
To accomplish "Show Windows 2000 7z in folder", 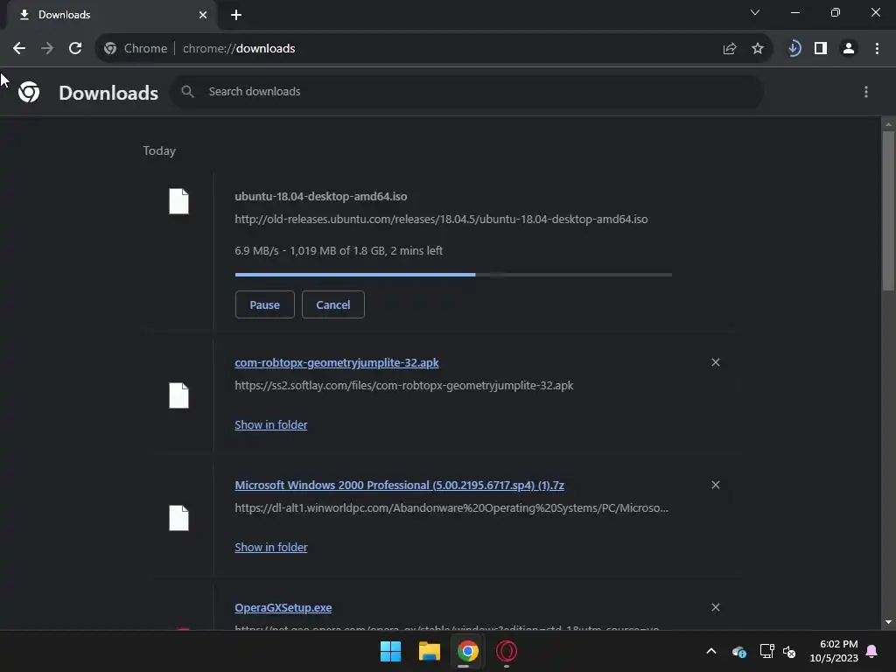I will click(271, 547).
